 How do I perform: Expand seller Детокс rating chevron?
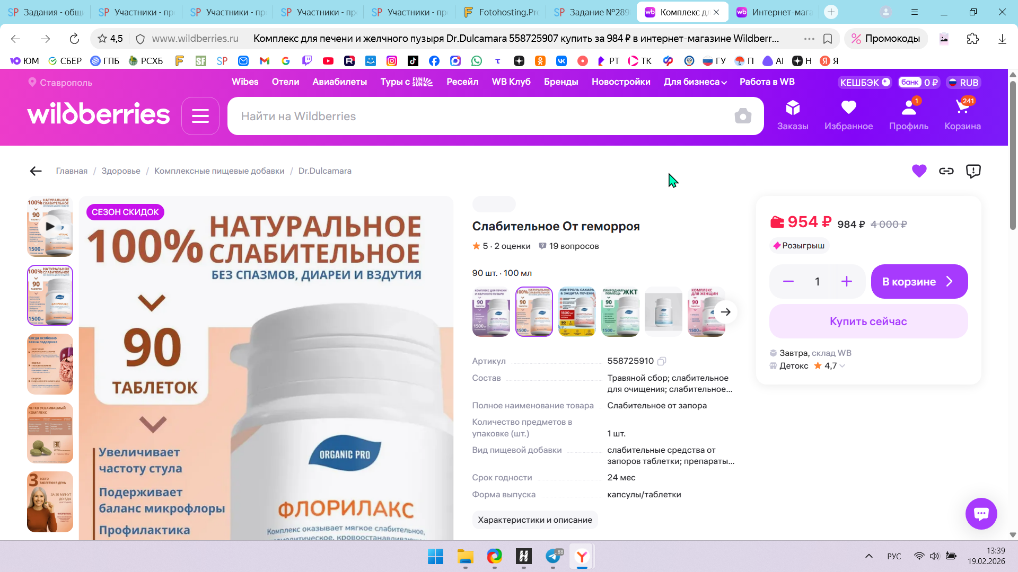click(x=843, y=366)
